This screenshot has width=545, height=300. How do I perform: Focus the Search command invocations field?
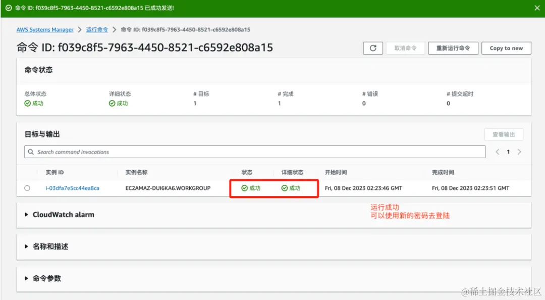coord(255,152)
